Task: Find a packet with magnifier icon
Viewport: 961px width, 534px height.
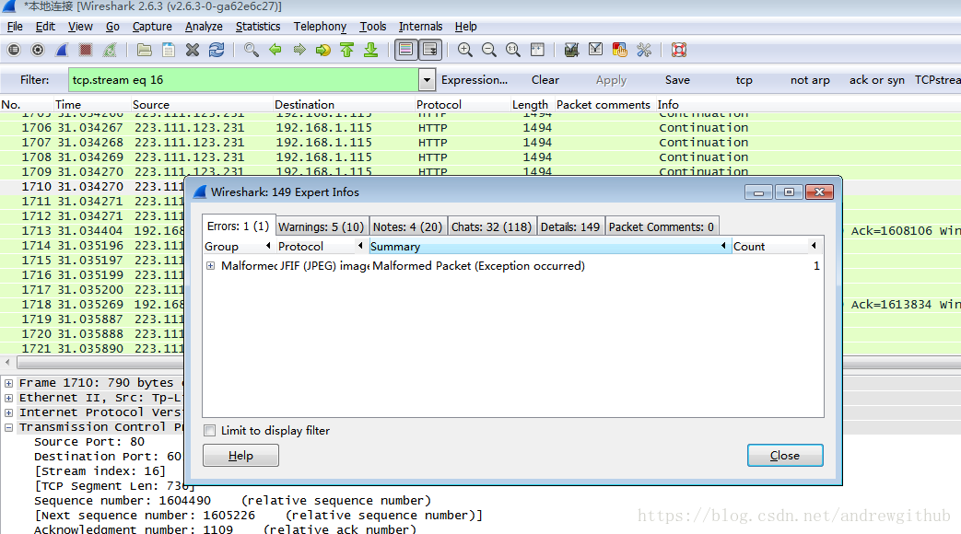Action: click(251, 50)
